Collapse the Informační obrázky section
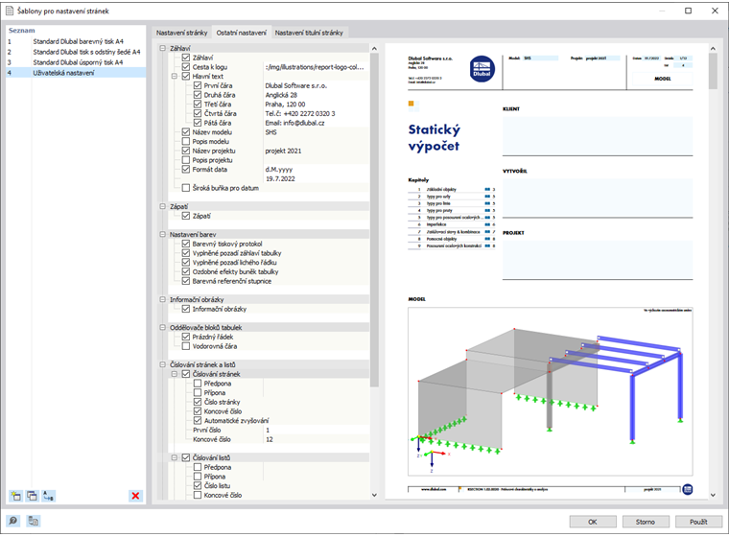 pos(163,299)
